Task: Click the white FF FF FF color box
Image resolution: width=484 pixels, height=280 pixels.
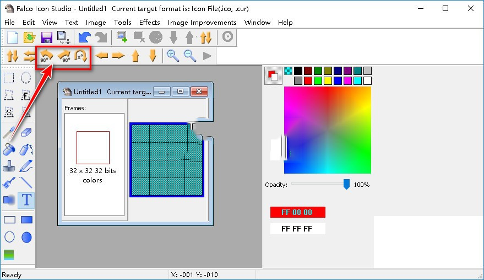Action: [x=297, y=228]
